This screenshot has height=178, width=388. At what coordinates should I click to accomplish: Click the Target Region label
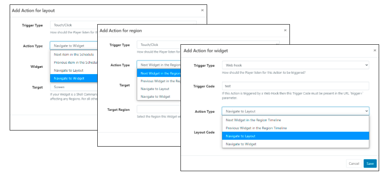[118, 110]
